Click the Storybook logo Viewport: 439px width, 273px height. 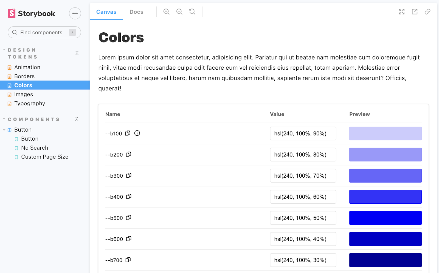(x=31, y=13)
